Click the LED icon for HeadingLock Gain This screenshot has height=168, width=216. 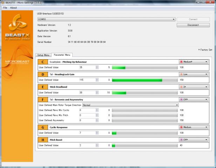(x=181, y=74)
